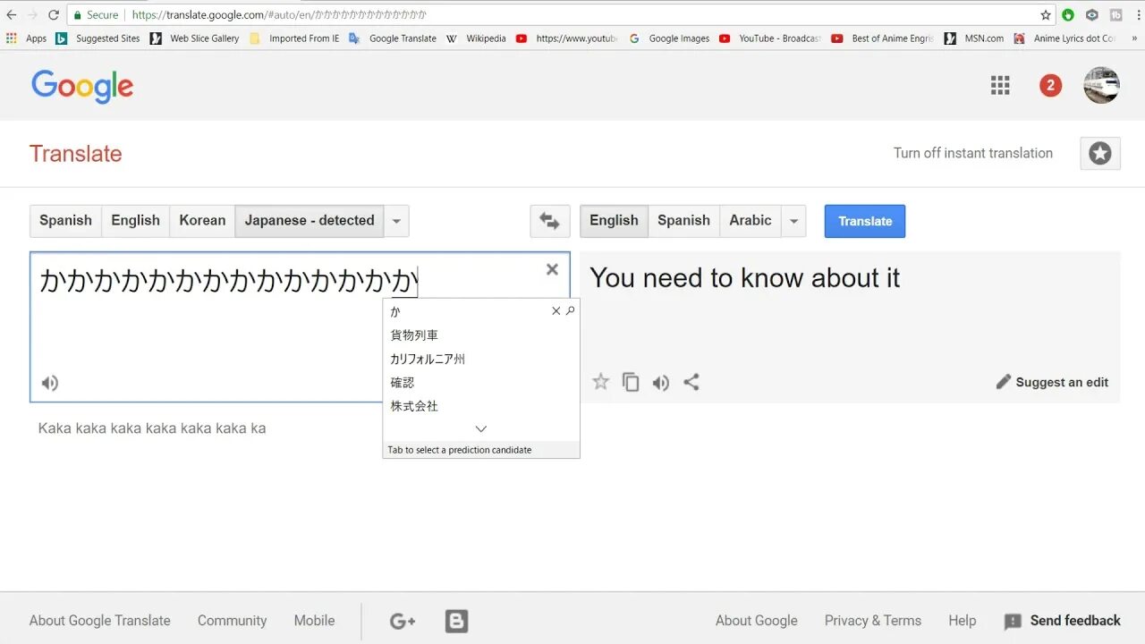Open the target language dropdown arrow
Viewport: 1145px width, 644px height.
tap(793, 221)
